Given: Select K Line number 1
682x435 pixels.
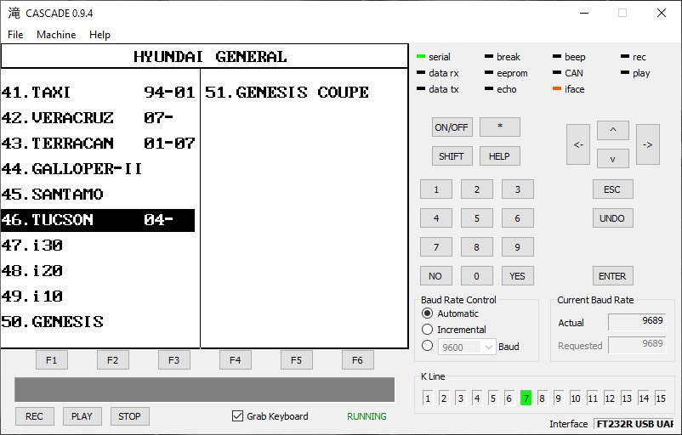Looking at the screenshot, I should coord(428,398).
